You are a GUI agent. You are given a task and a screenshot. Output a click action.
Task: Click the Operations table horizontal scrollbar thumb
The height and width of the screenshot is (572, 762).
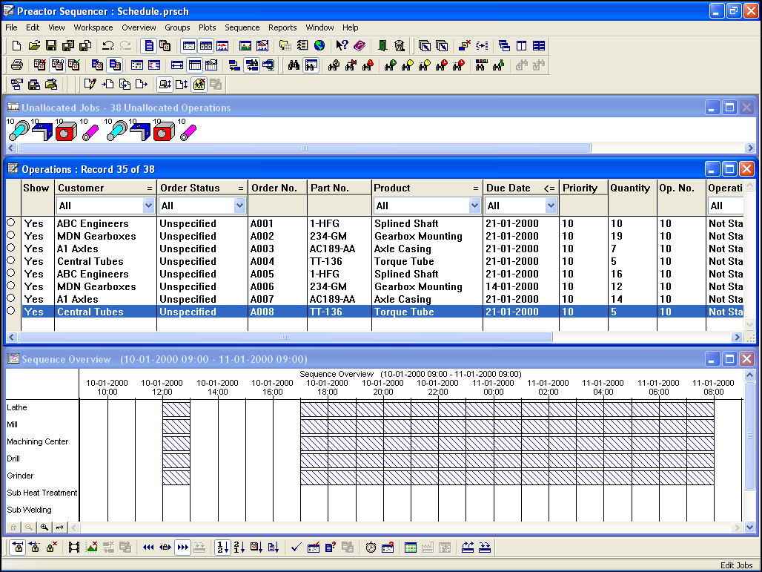(x=285, y=337)
